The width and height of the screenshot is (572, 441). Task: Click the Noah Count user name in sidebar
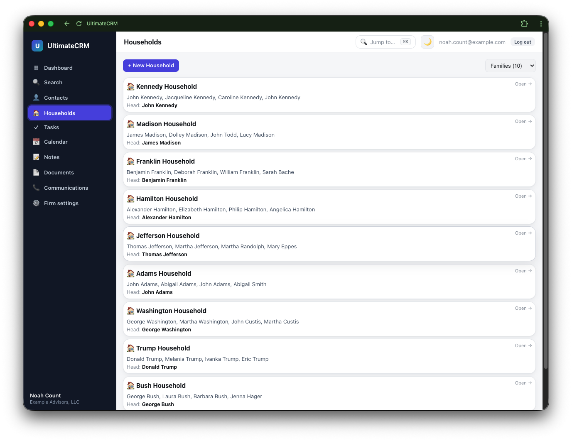coord(45,395)
